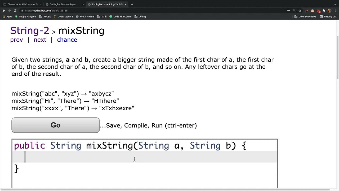Open the Extensions puzzle piece menu
Viewport: 339px width, 191px height.
[x=324, y=11]
